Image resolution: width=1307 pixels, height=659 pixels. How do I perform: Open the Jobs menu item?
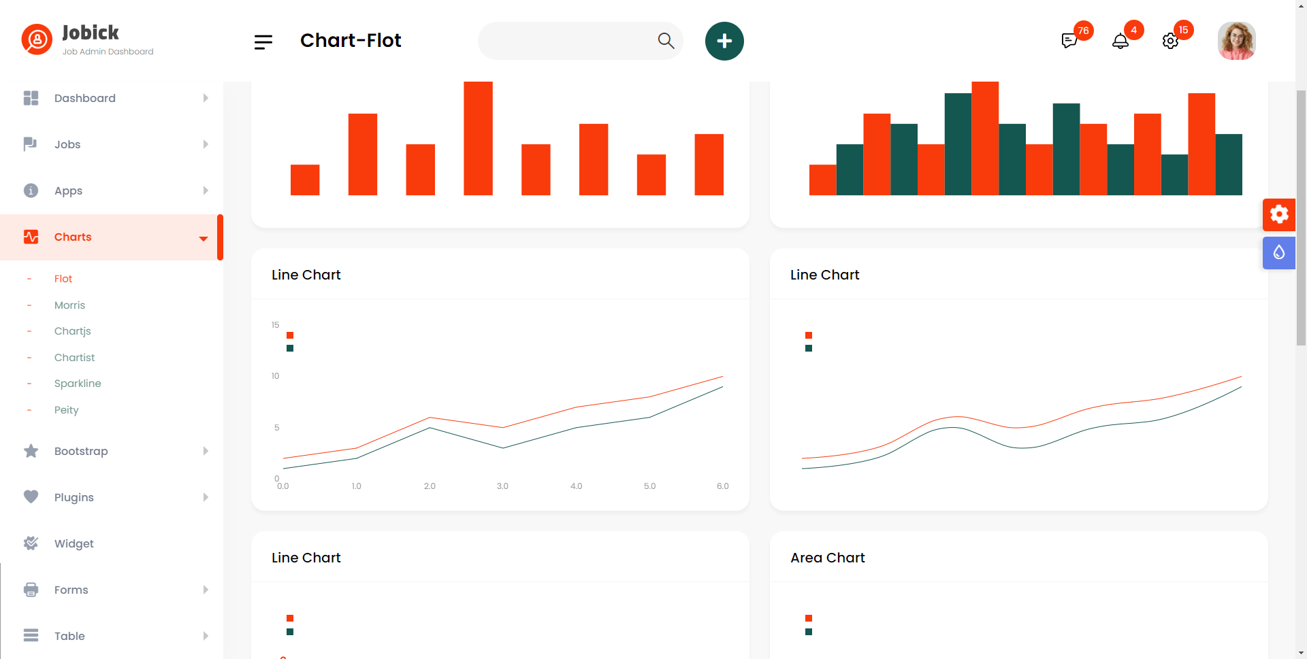(112, 144)
